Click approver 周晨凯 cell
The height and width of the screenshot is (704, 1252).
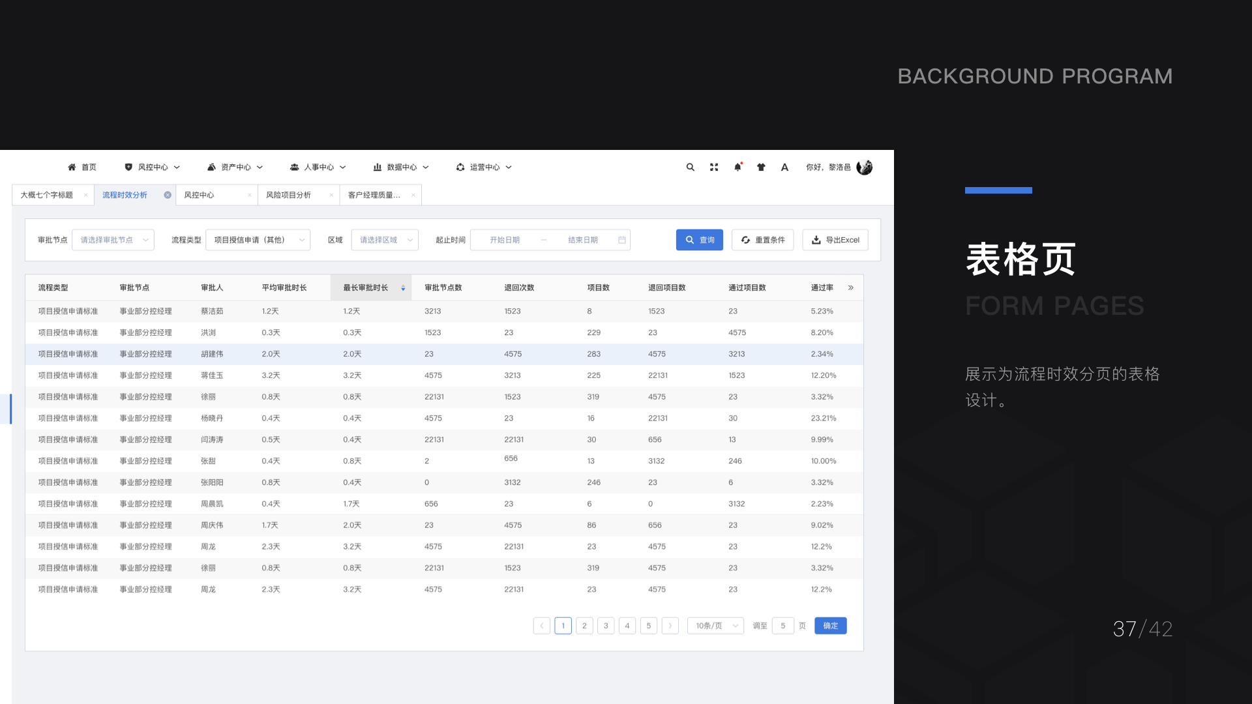212,504
